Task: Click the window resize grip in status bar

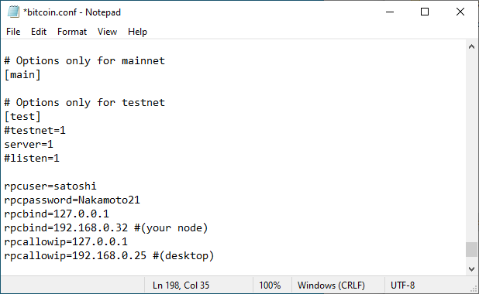Action: point(474,289)
